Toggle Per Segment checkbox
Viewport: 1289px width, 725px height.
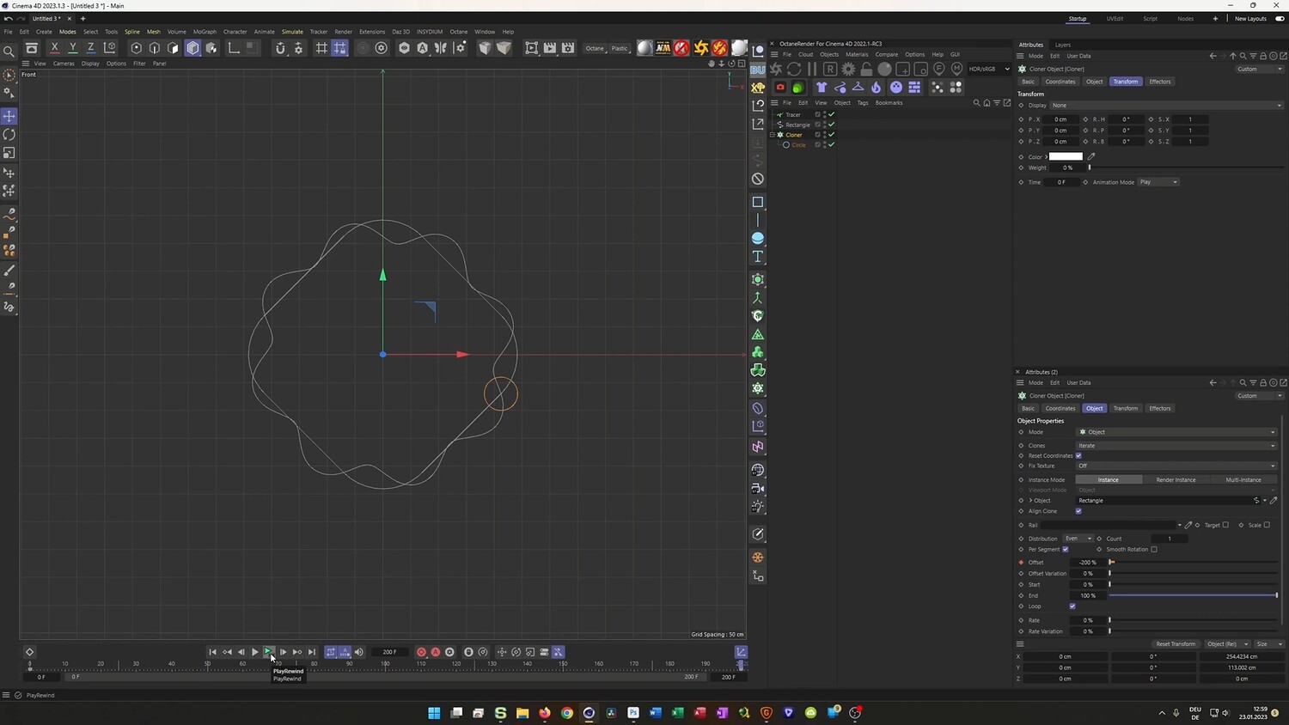pyautogui.click(x=1066, y=549)
